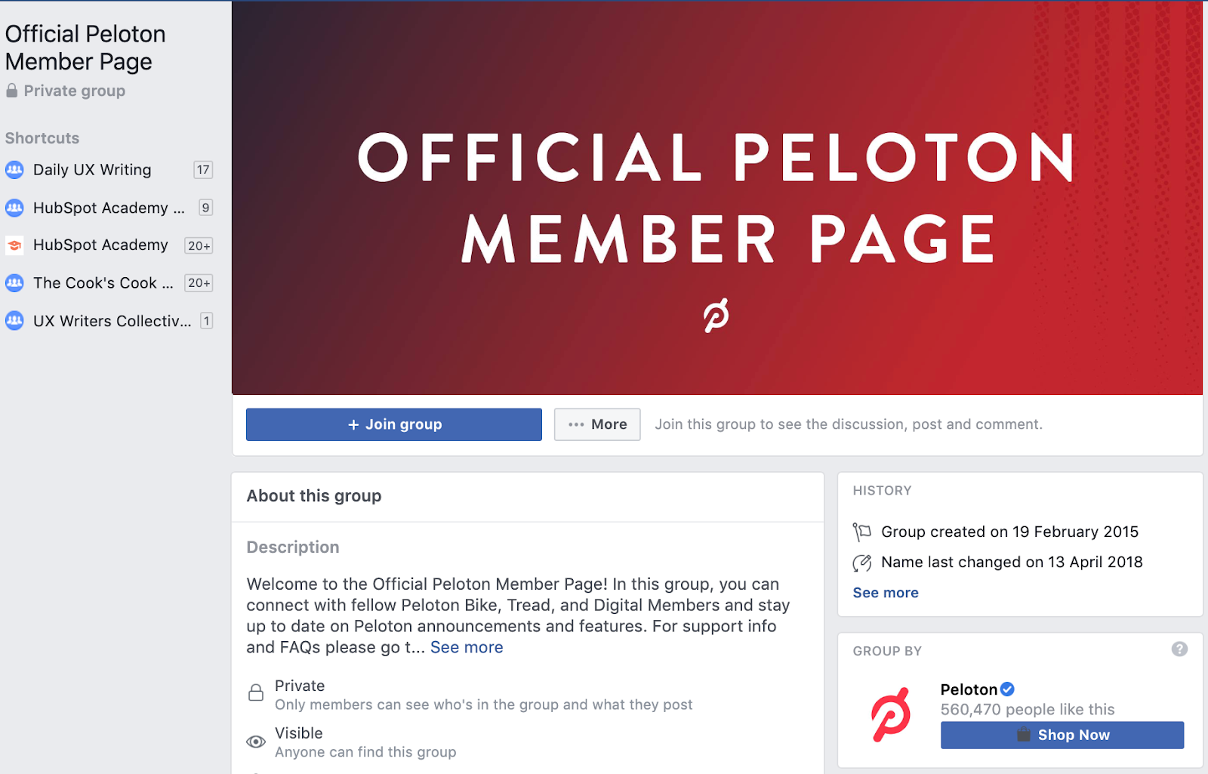Open HubSpot Academy shortcut with 9 notifications
This screenshot has width=1208, height=774.
click(x=109, y=208)
